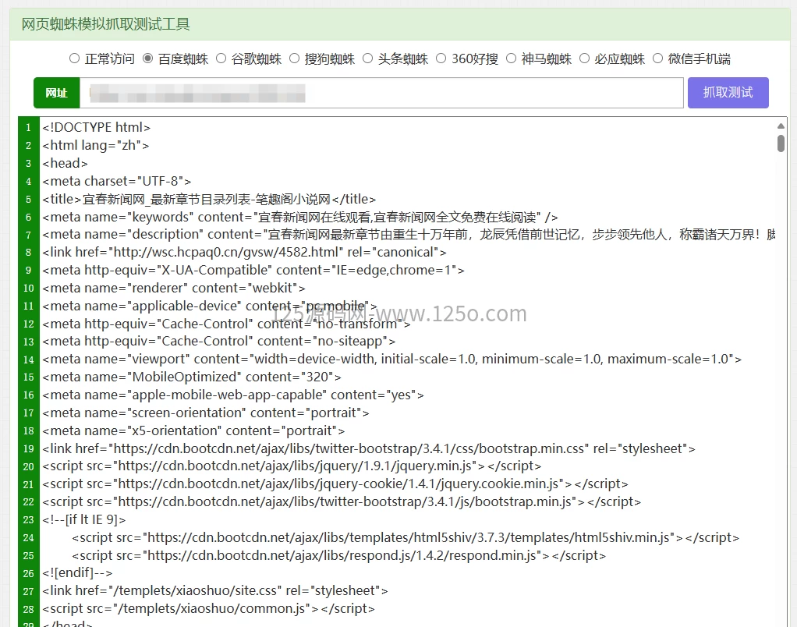The height and width of the screenshot is (627, 797).
Task: Enable the 必应蜘蛛 crawler option
Action: click(x=585, y=58)
